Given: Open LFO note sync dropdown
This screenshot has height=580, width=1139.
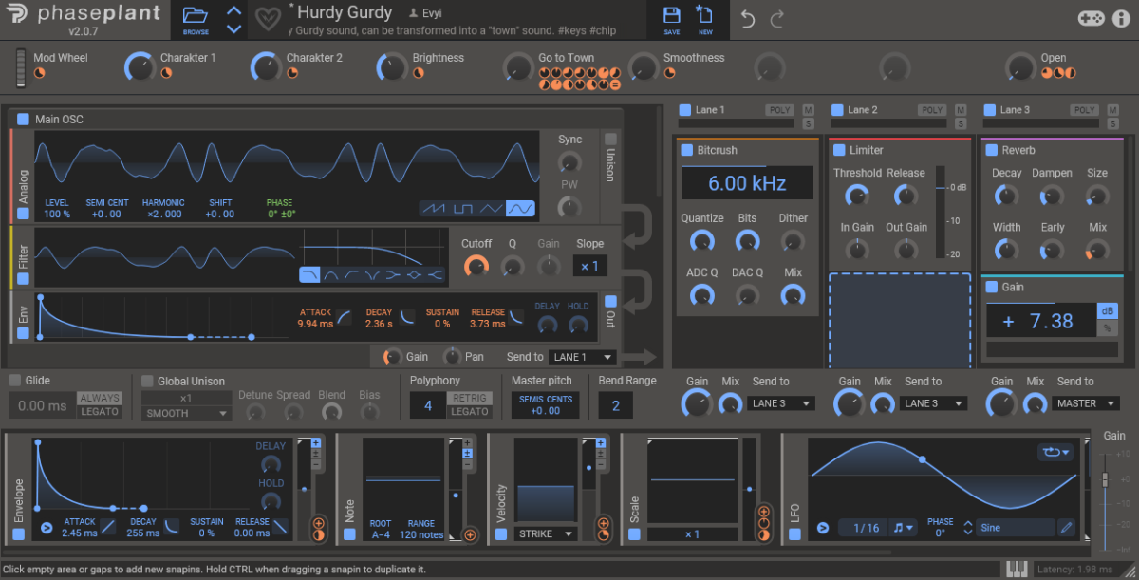Looking at the screenshot, I should [904, 528].
